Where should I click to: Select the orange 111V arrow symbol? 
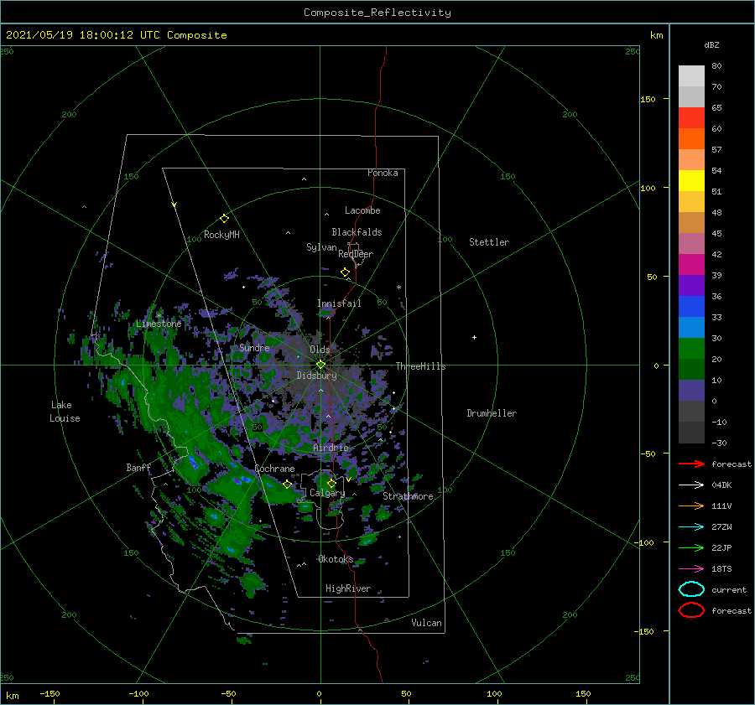coord(691,505)
